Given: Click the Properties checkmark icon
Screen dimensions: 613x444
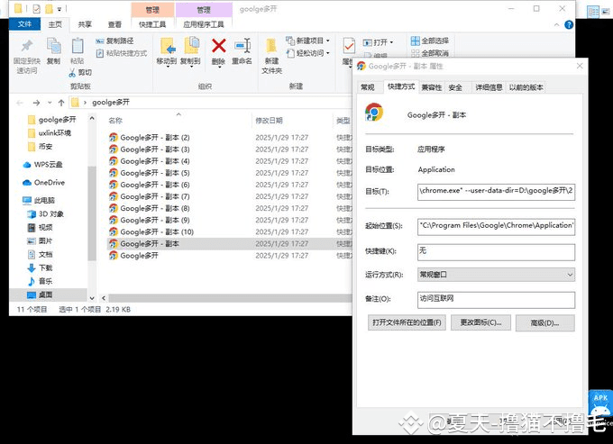Looking at the screenshot, I should [349, 47].
